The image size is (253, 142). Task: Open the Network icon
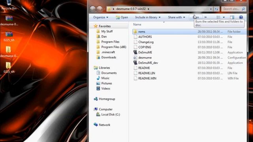96,125
